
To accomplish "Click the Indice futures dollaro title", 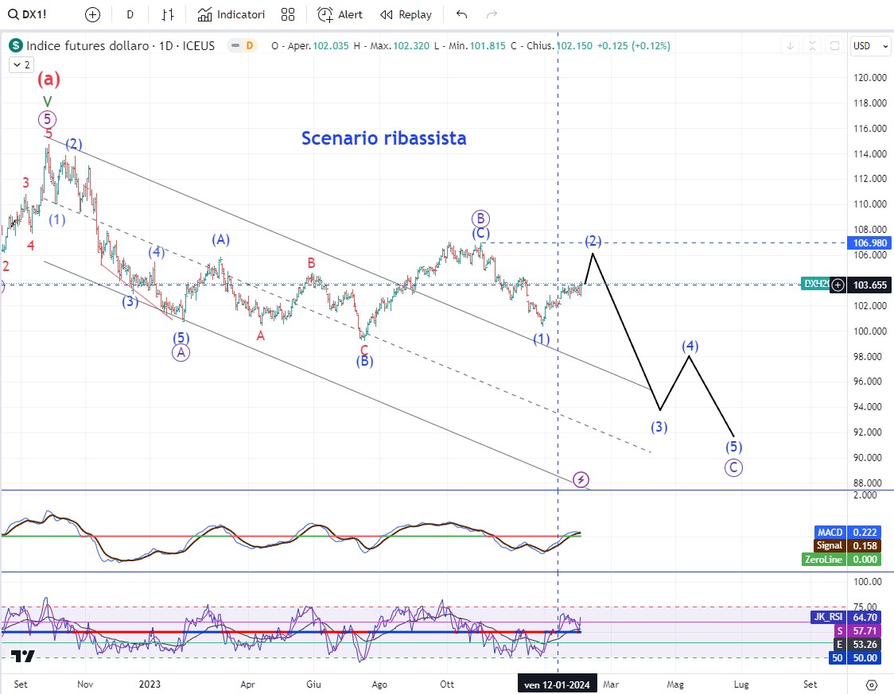I will click(87, 46).
